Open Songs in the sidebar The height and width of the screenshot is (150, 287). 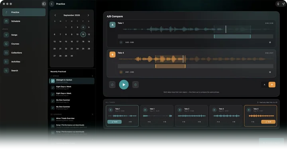[24, 35]
